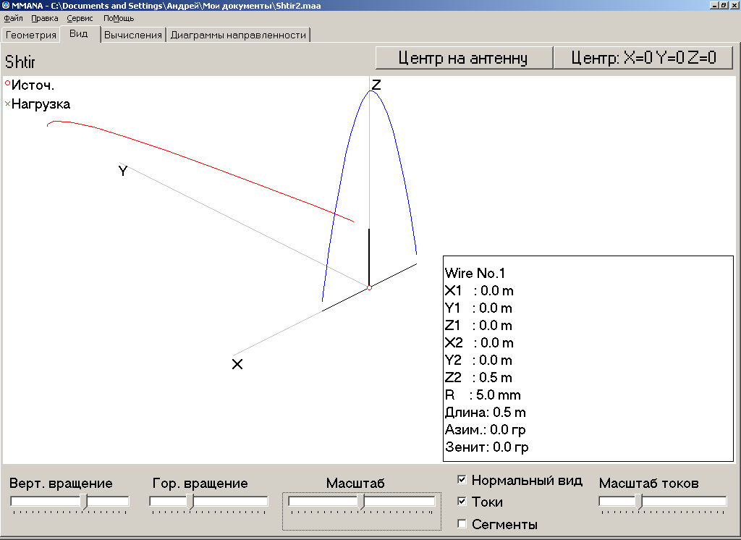Click the Wire No.1 heading text

[x=475, y=274]
